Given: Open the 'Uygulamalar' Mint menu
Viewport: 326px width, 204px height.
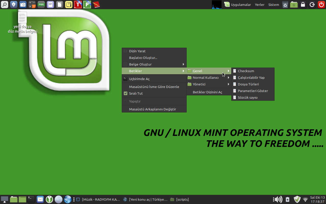Looking at the screenshot, I should (x=238, y=5).
